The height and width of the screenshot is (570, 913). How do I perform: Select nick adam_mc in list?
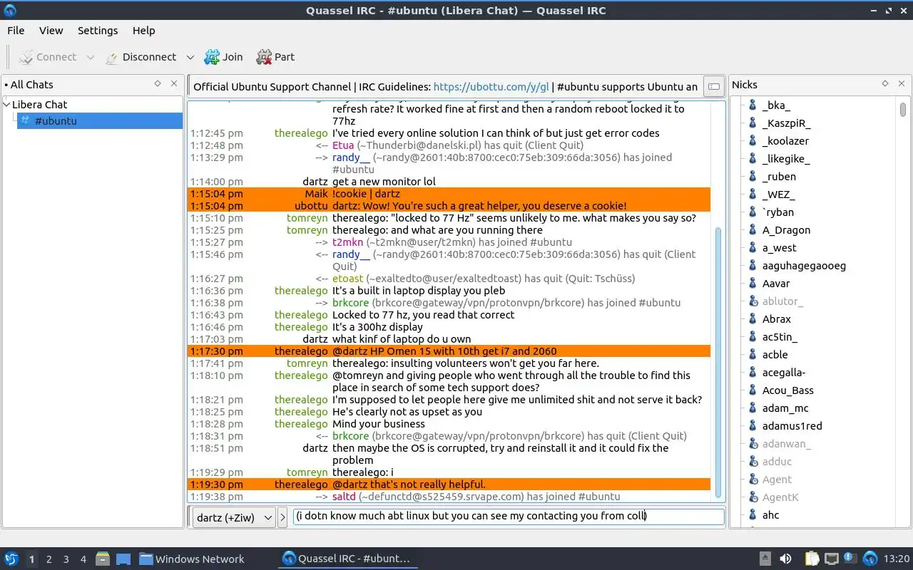pos(785,408)
